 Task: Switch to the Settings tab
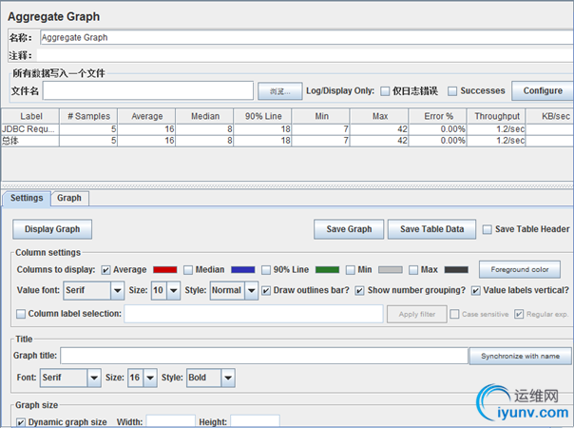click(x=27, y=198)
